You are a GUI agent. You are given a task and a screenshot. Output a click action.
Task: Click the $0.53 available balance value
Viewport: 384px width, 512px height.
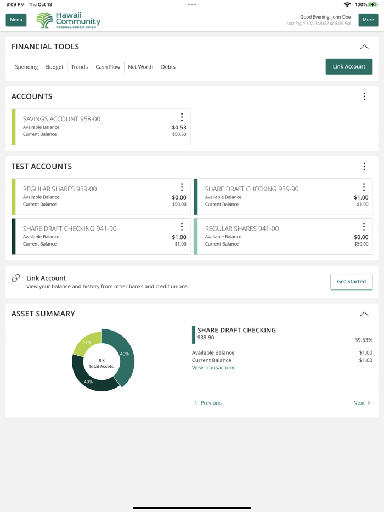click(179, 127)
